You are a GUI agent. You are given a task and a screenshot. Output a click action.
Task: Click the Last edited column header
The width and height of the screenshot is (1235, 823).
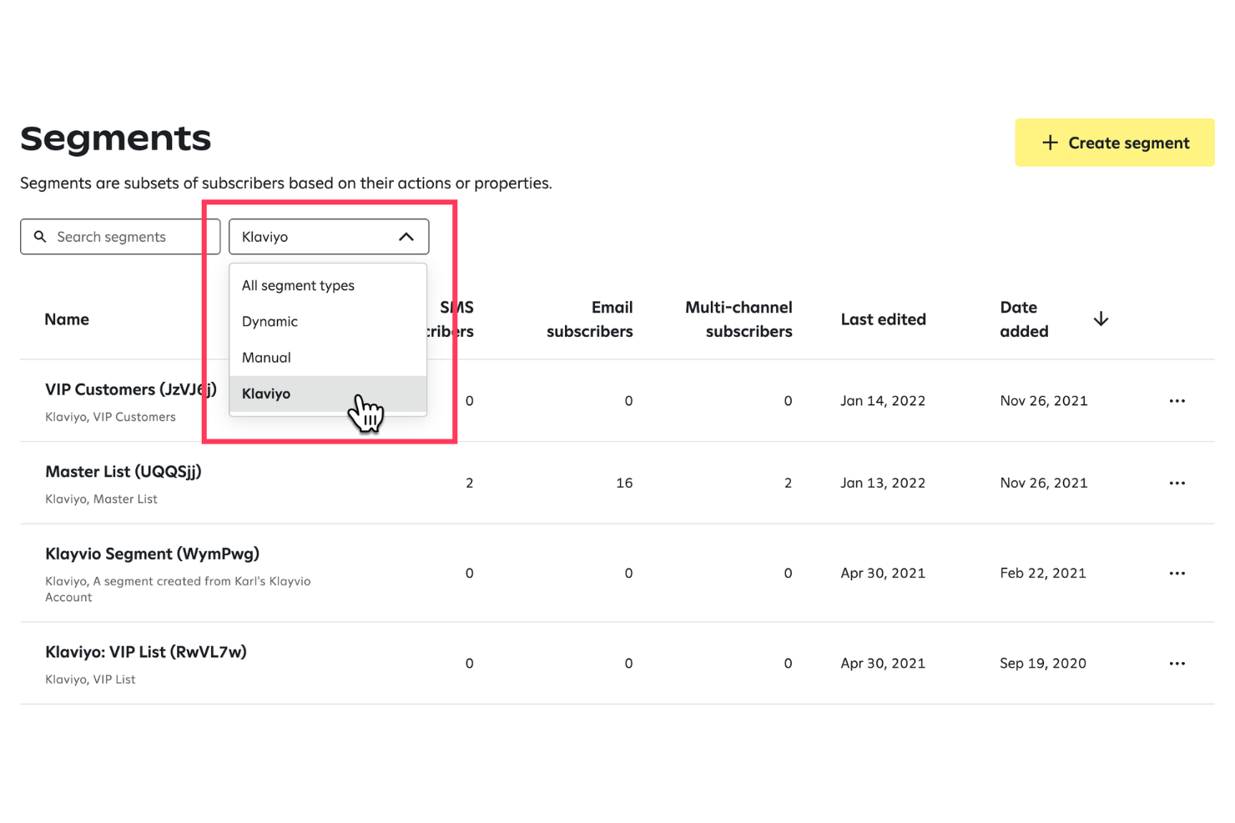pos(883,319)
